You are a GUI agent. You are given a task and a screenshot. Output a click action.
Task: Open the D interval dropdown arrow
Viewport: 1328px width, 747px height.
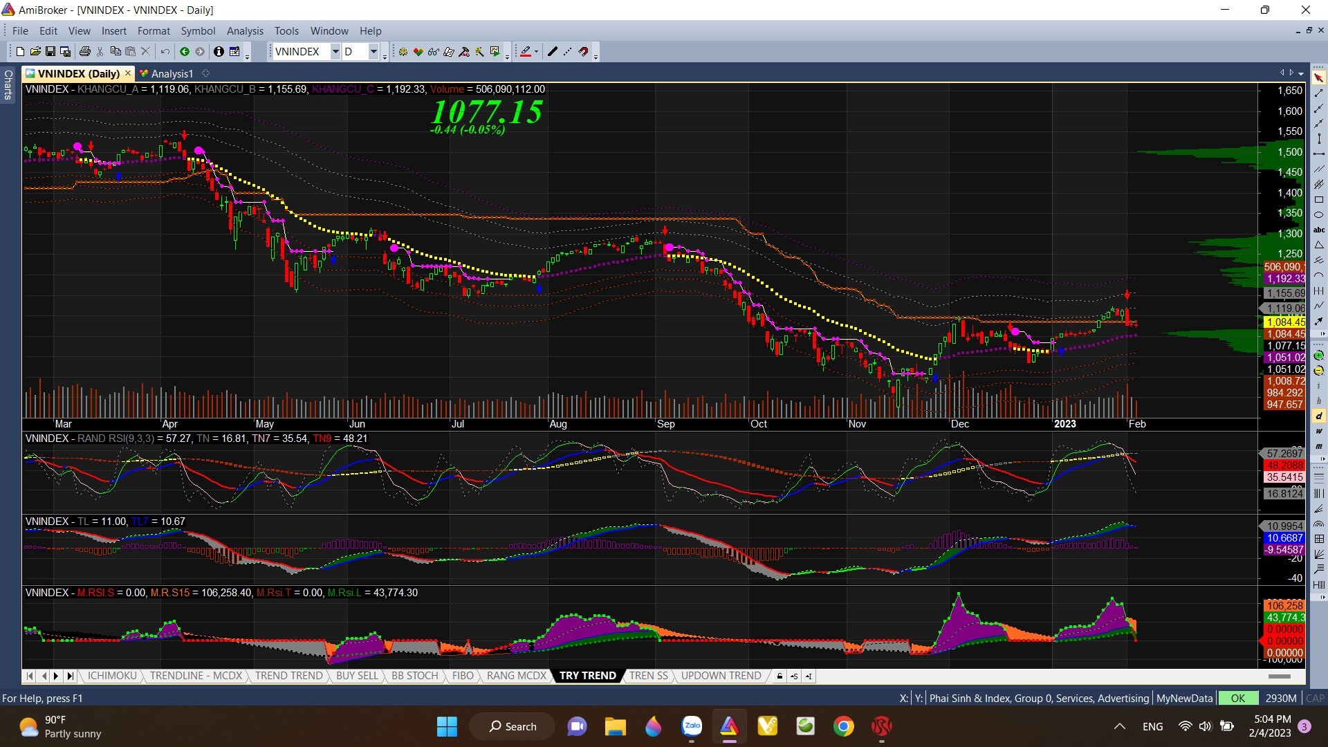[x=373, y=51]
